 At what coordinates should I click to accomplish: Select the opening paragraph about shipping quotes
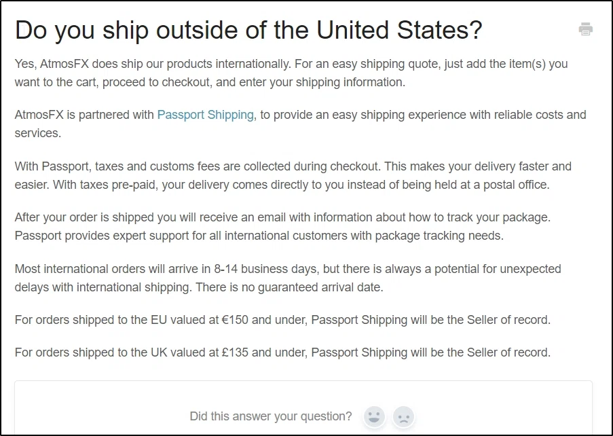pyautogui.click(x=292, y=73)
